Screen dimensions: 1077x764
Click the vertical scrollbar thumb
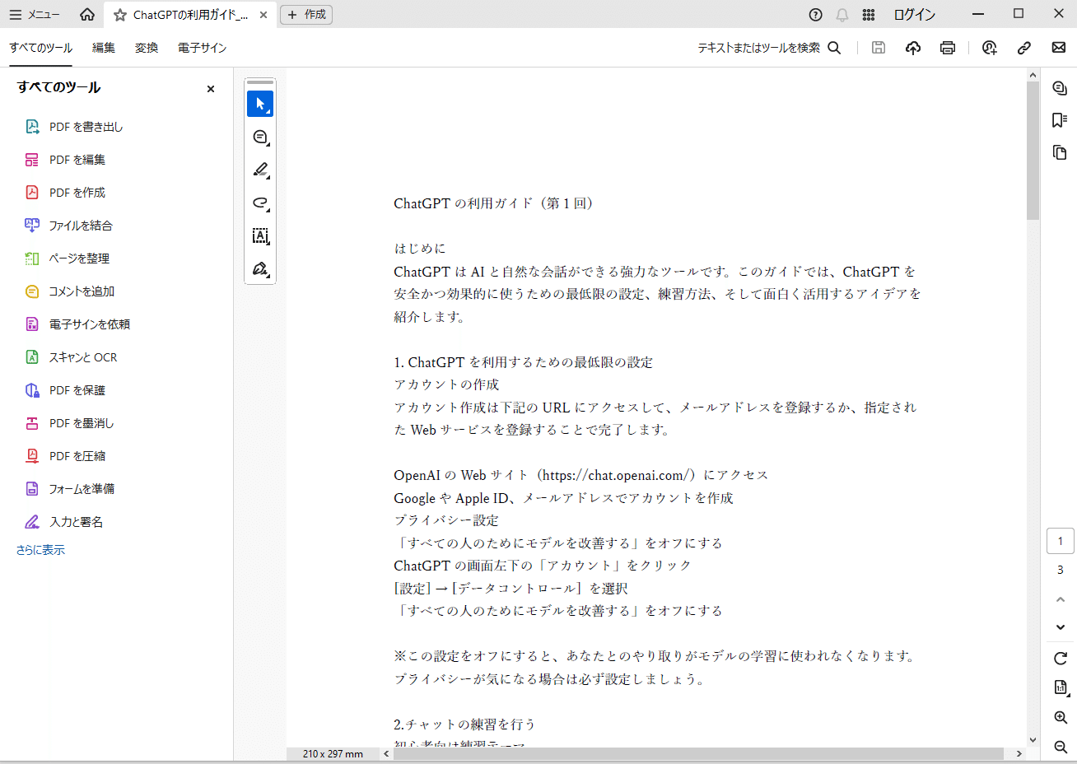coord(1033,151)
